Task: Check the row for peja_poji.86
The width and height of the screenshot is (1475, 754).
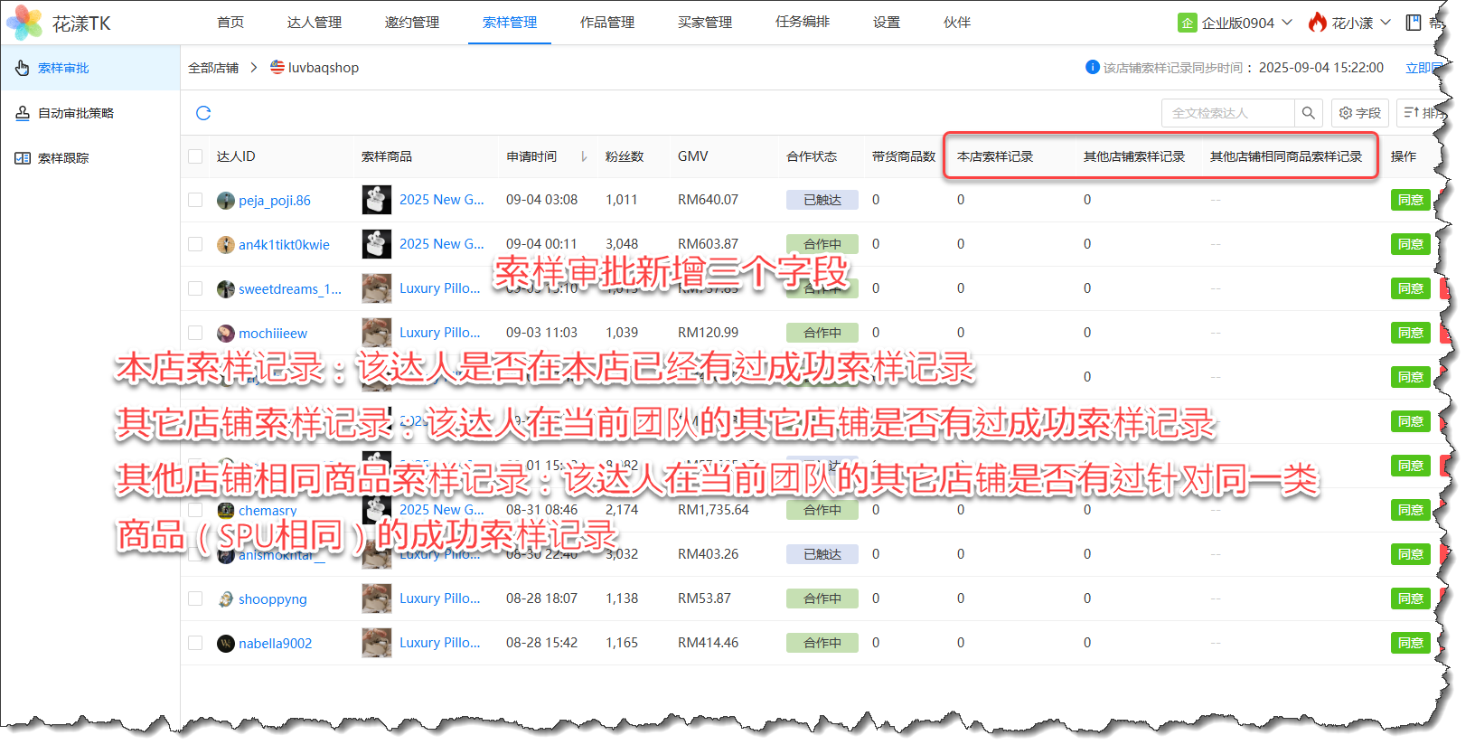Action: 195,200
